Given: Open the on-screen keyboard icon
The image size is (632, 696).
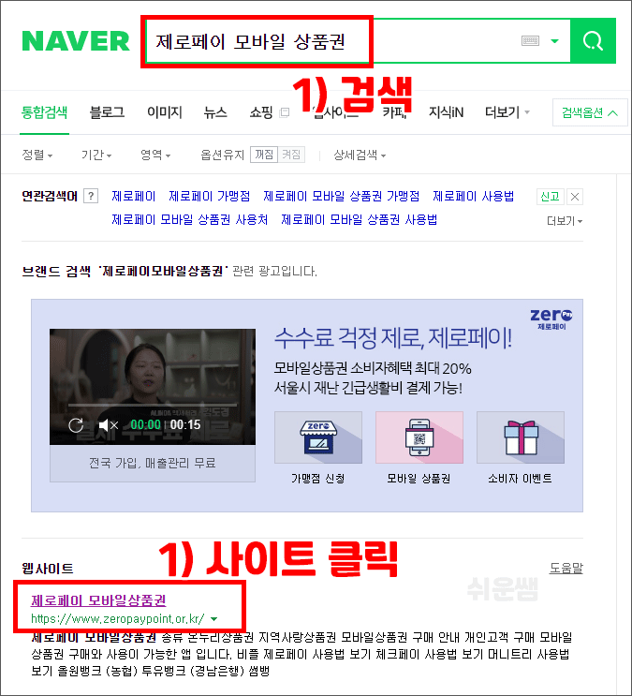Looking at the screenshot, I should [x=530, y=41].
